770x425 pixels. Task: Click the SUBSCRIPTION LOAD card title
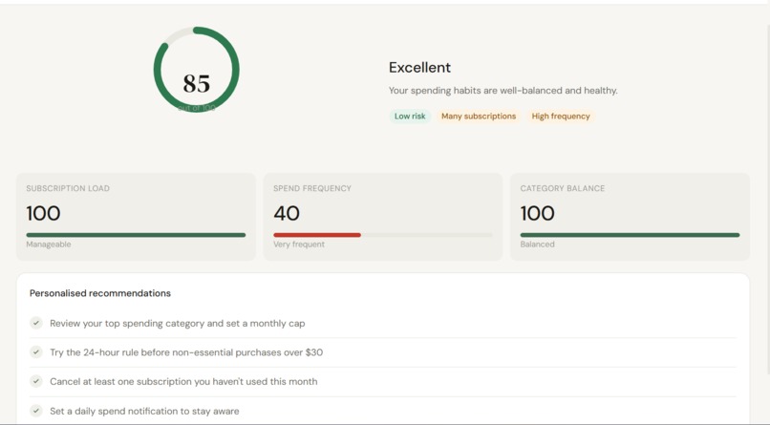pyautogui.click(x=68, y=188)
